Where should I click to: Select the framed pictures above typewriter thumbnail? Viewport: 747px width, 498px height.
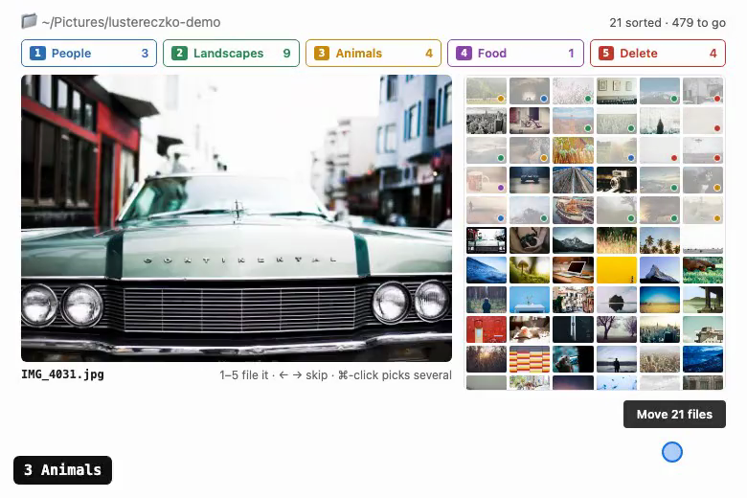[x=617, y=91]
